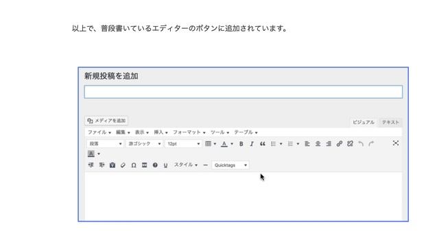The image size is (439, 247).
Task: Click the paste as text clipboard icon
Action: click(112, 165)
